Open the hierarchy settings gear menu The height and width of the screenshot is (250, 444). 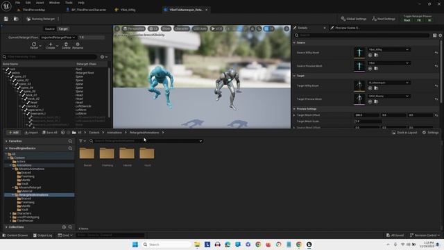point(103,57)
